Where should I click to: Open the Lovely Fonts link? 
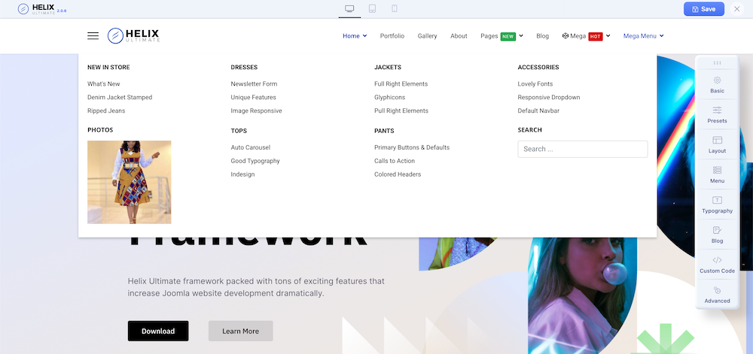(x=535, y=84)
